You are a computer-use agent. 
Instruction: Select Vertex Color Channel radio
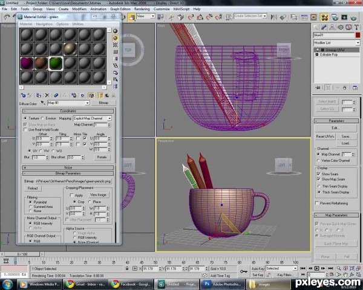[318, 161]
